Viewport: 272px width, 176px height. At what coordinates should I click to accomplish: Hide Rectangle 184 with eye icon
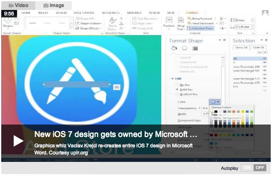coord(265,67)
